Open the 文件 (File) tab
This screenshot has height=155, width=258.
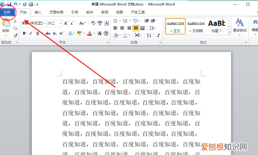pos(7,12)
